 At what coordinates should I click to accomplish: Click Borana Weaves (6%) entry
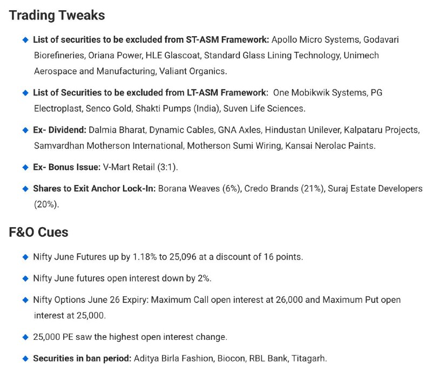click(199, 188)
